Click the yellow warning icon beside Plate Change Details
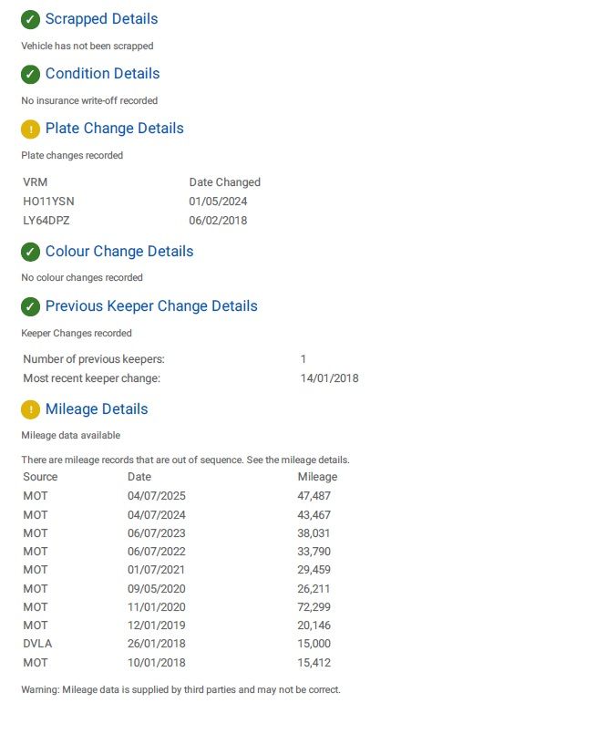The image size is (607, 744). [30, 129]
